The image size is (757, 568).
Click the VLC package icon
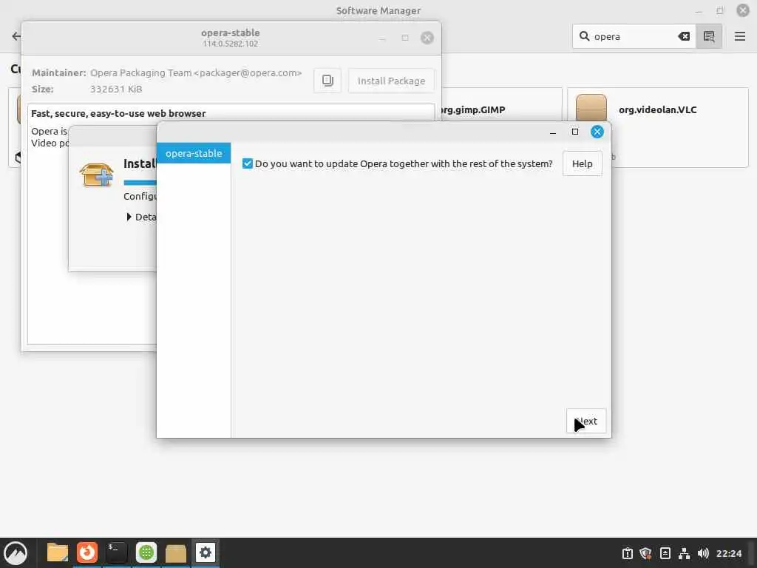(591, 109)
